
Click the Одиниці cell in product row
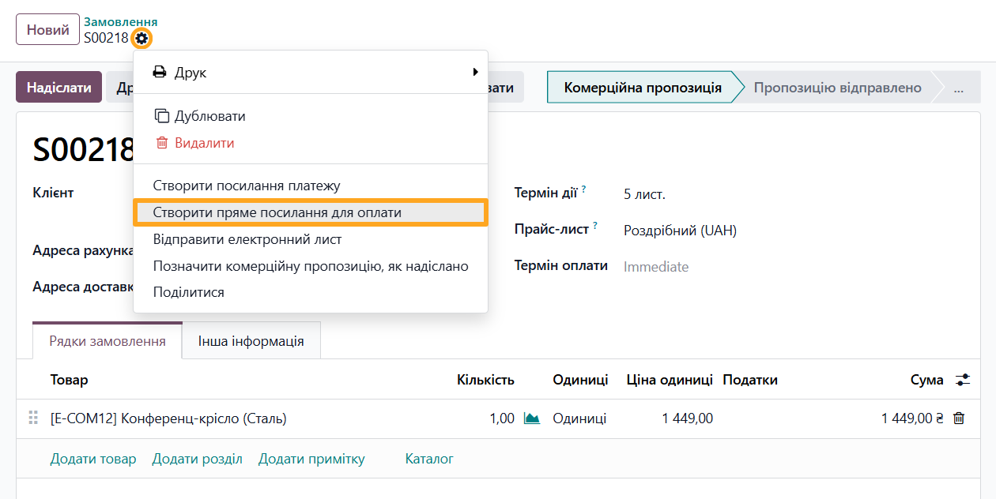point(579,418)
